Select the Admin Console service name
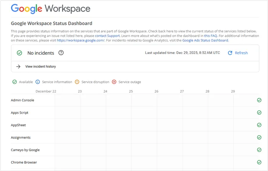The width and height of the screenshot is (268, 171). coord(22,100)
